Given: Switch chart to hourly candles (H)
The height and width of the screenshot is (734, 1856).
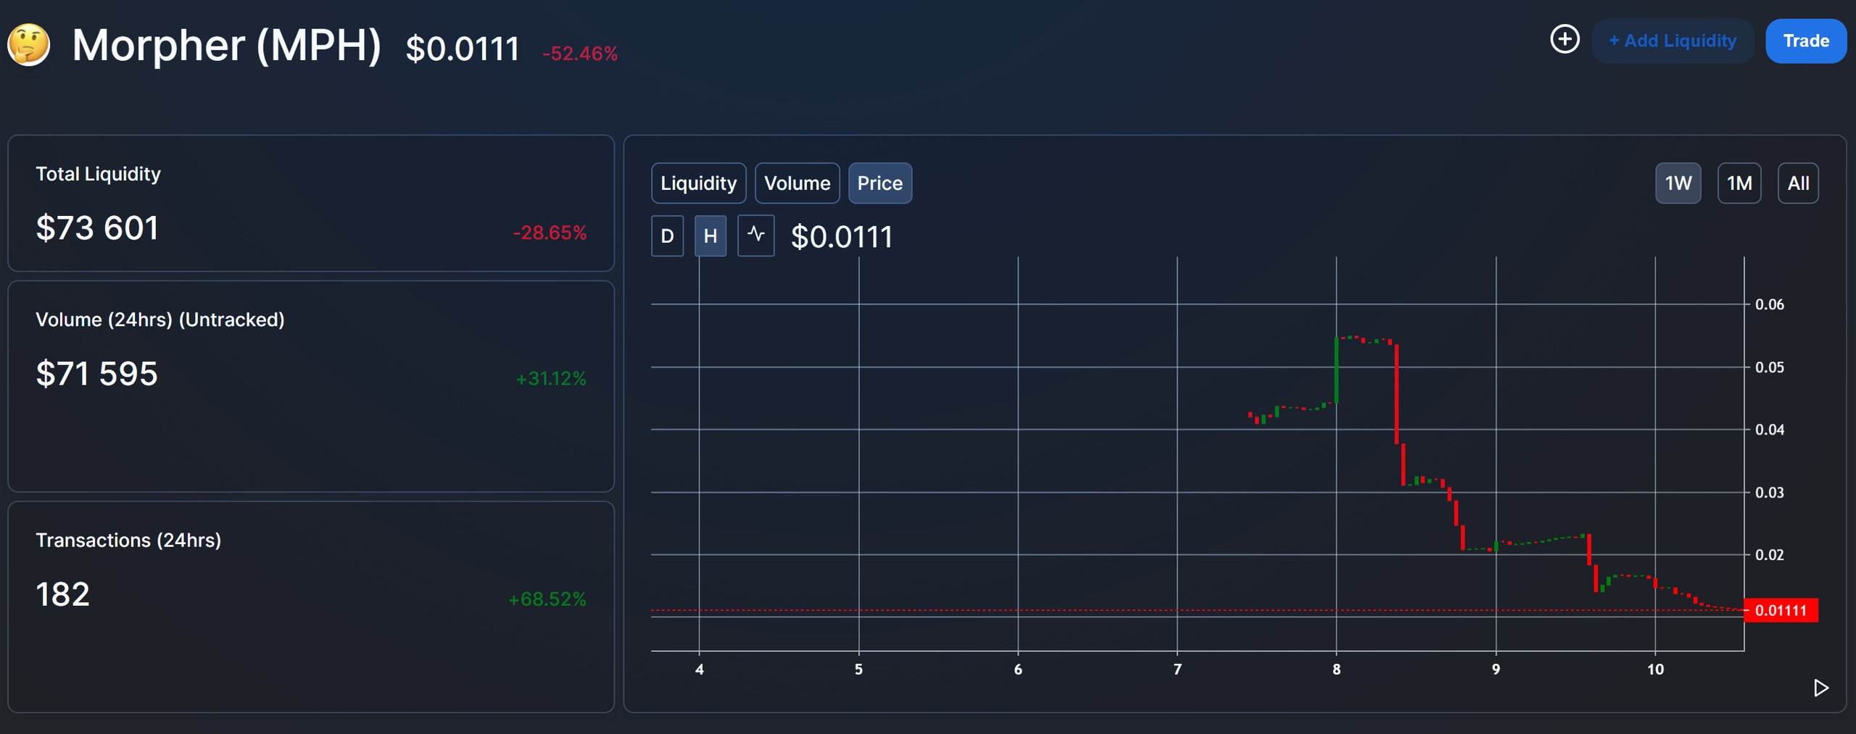Looking at the screenshot, I should [x=710, y=235].
